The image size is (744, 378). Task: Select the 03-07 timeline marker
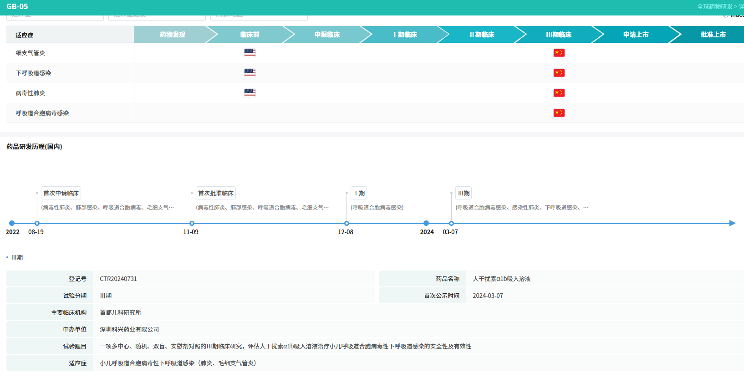click(451, 223)
